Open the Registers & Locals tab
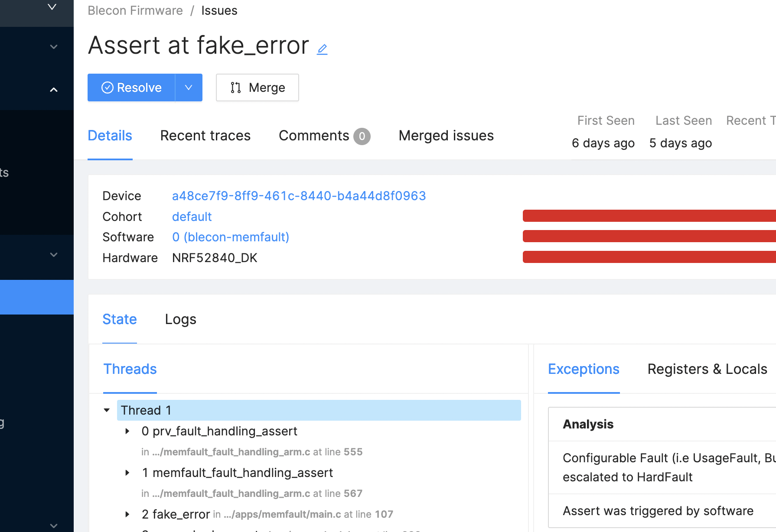This screenshot has width=776, height=532. pos(707,369)
